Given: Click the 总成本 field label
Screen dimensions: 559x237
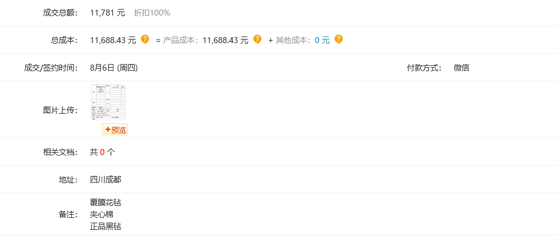Looking at the screenshot, I should [x=64, y=40].
